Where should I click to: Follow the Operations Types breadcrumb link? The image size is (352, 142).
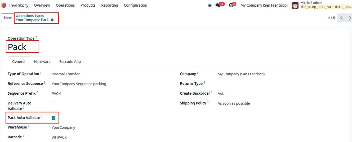[30, 16]
